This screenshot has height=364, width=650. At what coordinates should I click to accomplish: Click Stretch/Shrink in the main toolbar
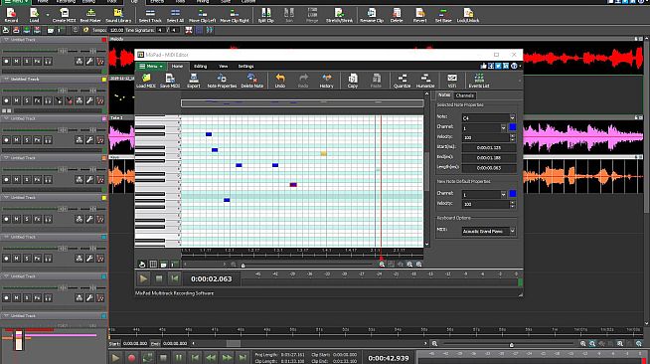339,15
